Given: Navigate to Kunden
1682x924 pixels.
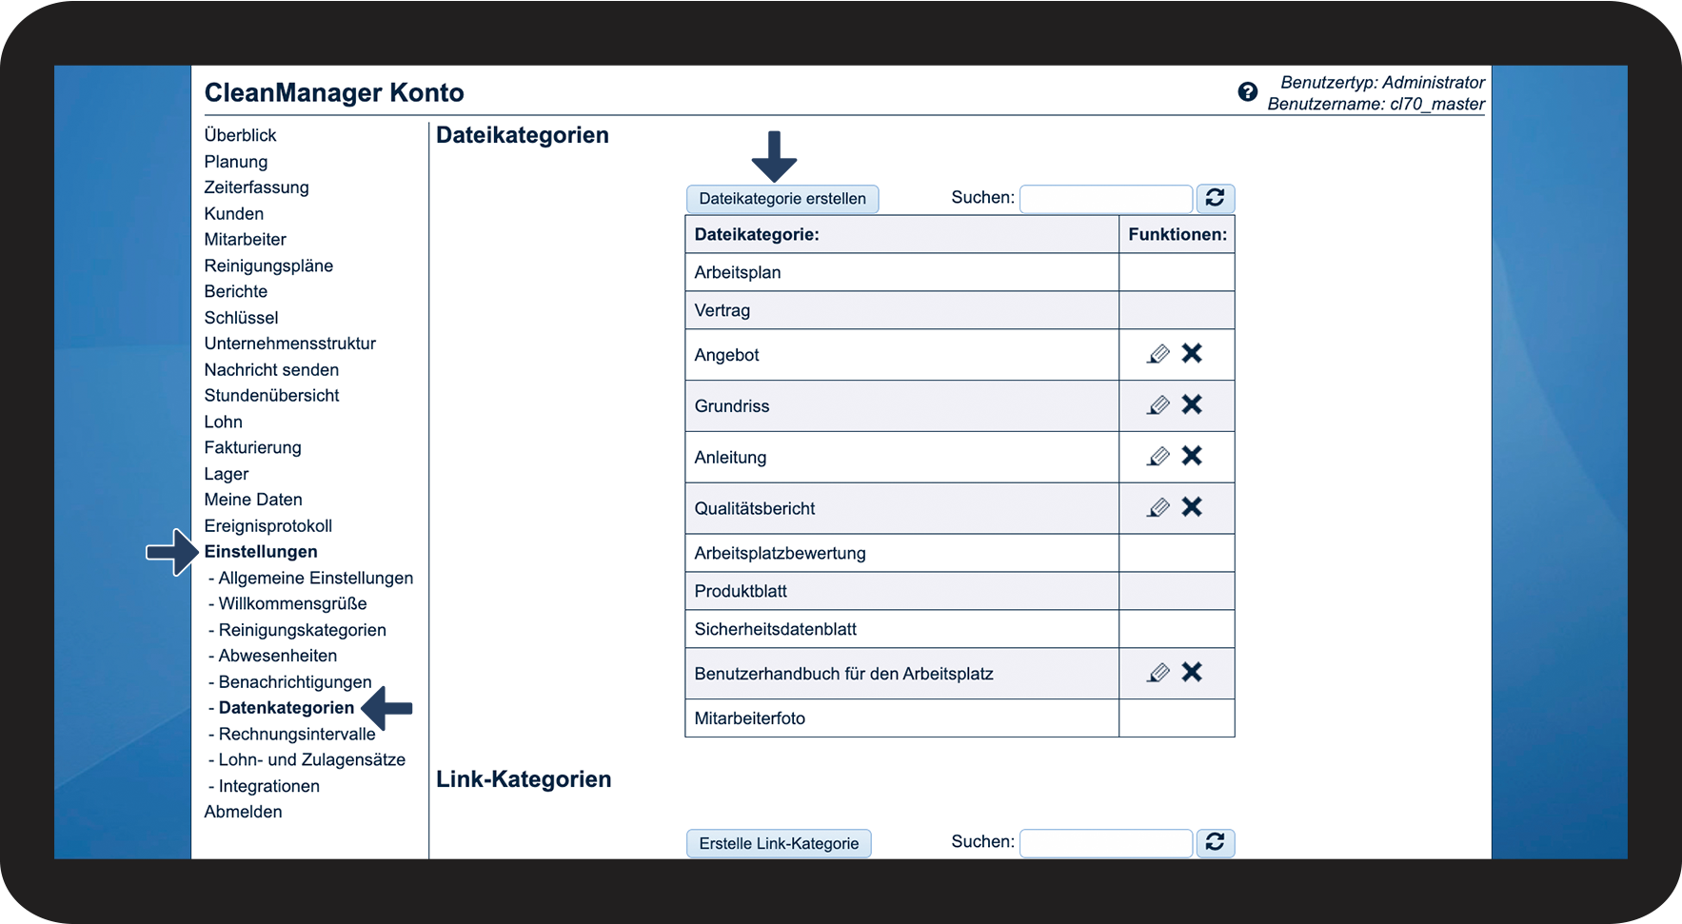Looking at the screenshot, I should click(234, 214).
